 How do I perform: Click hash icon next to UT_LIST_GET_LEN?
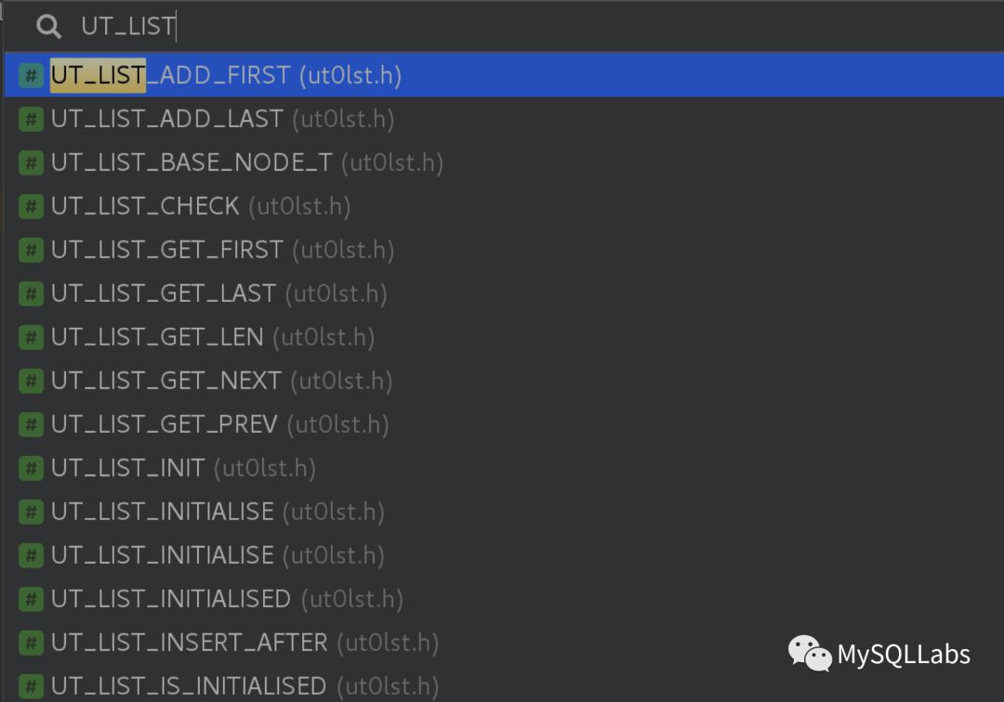coord(31,337)
